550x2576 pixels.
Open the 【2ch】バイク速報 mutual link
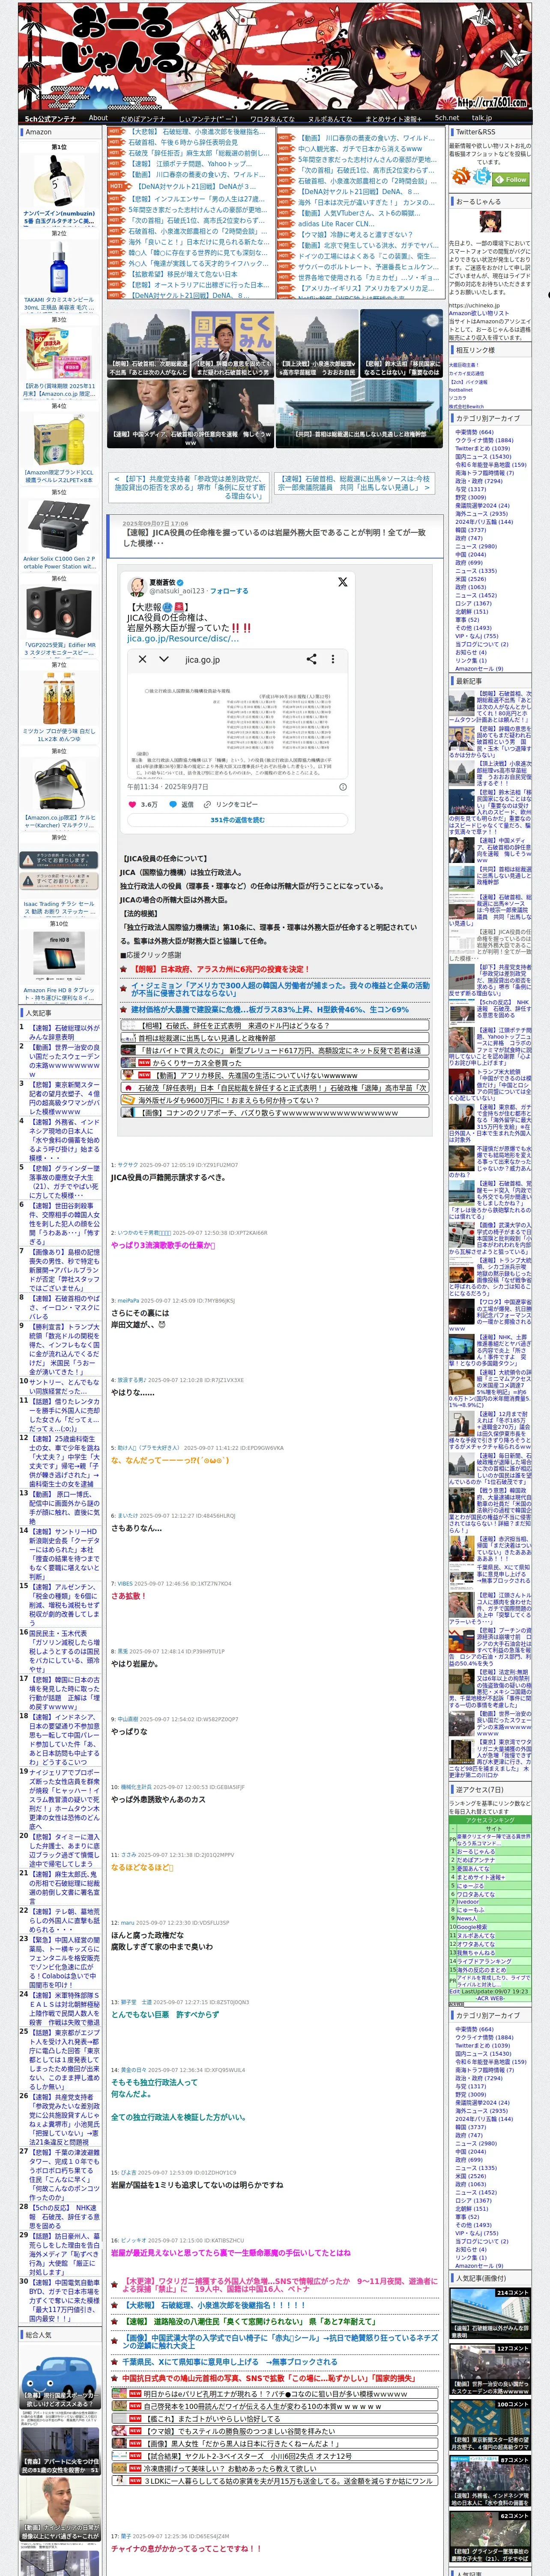click(x=468, y=382)
